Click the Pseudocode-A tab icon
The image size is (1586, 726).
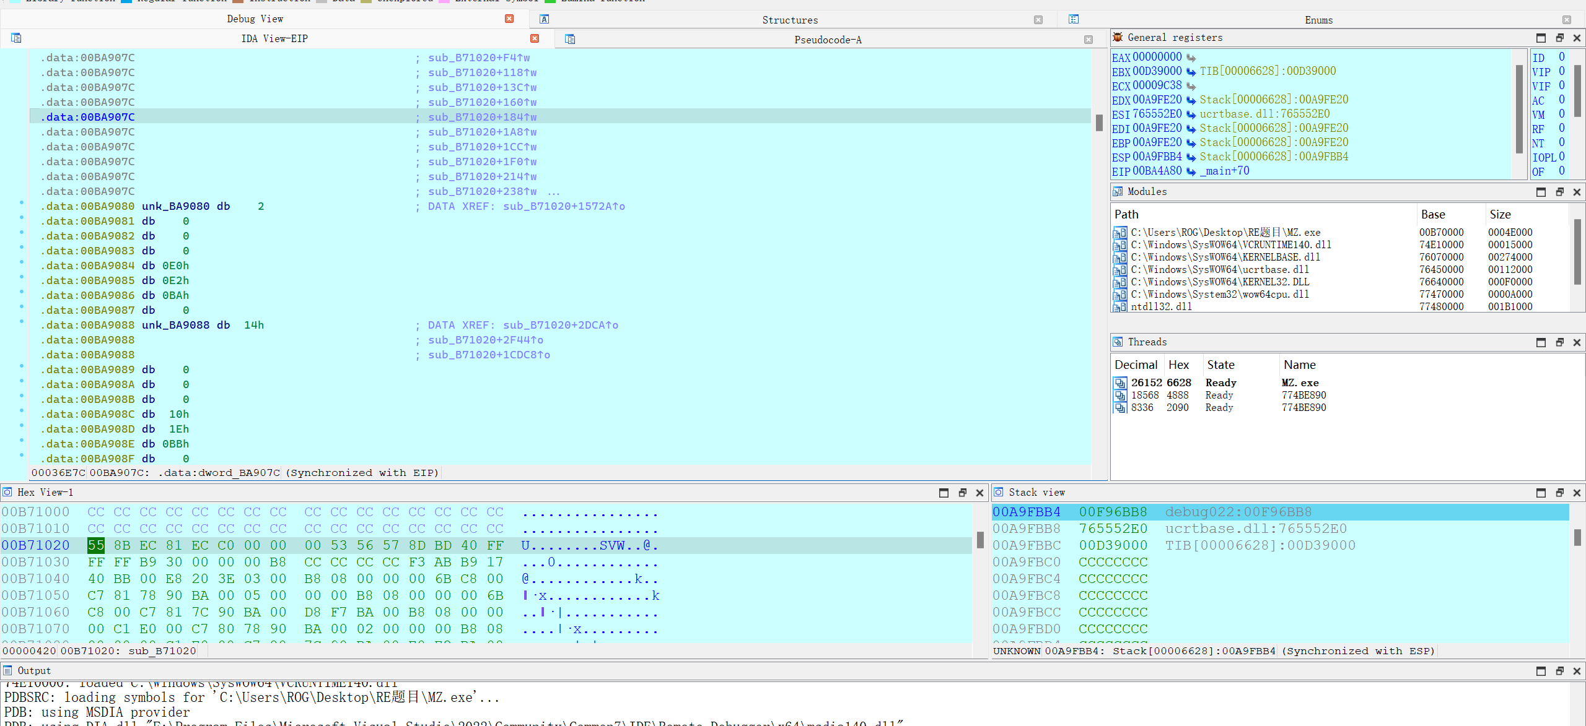570,40
